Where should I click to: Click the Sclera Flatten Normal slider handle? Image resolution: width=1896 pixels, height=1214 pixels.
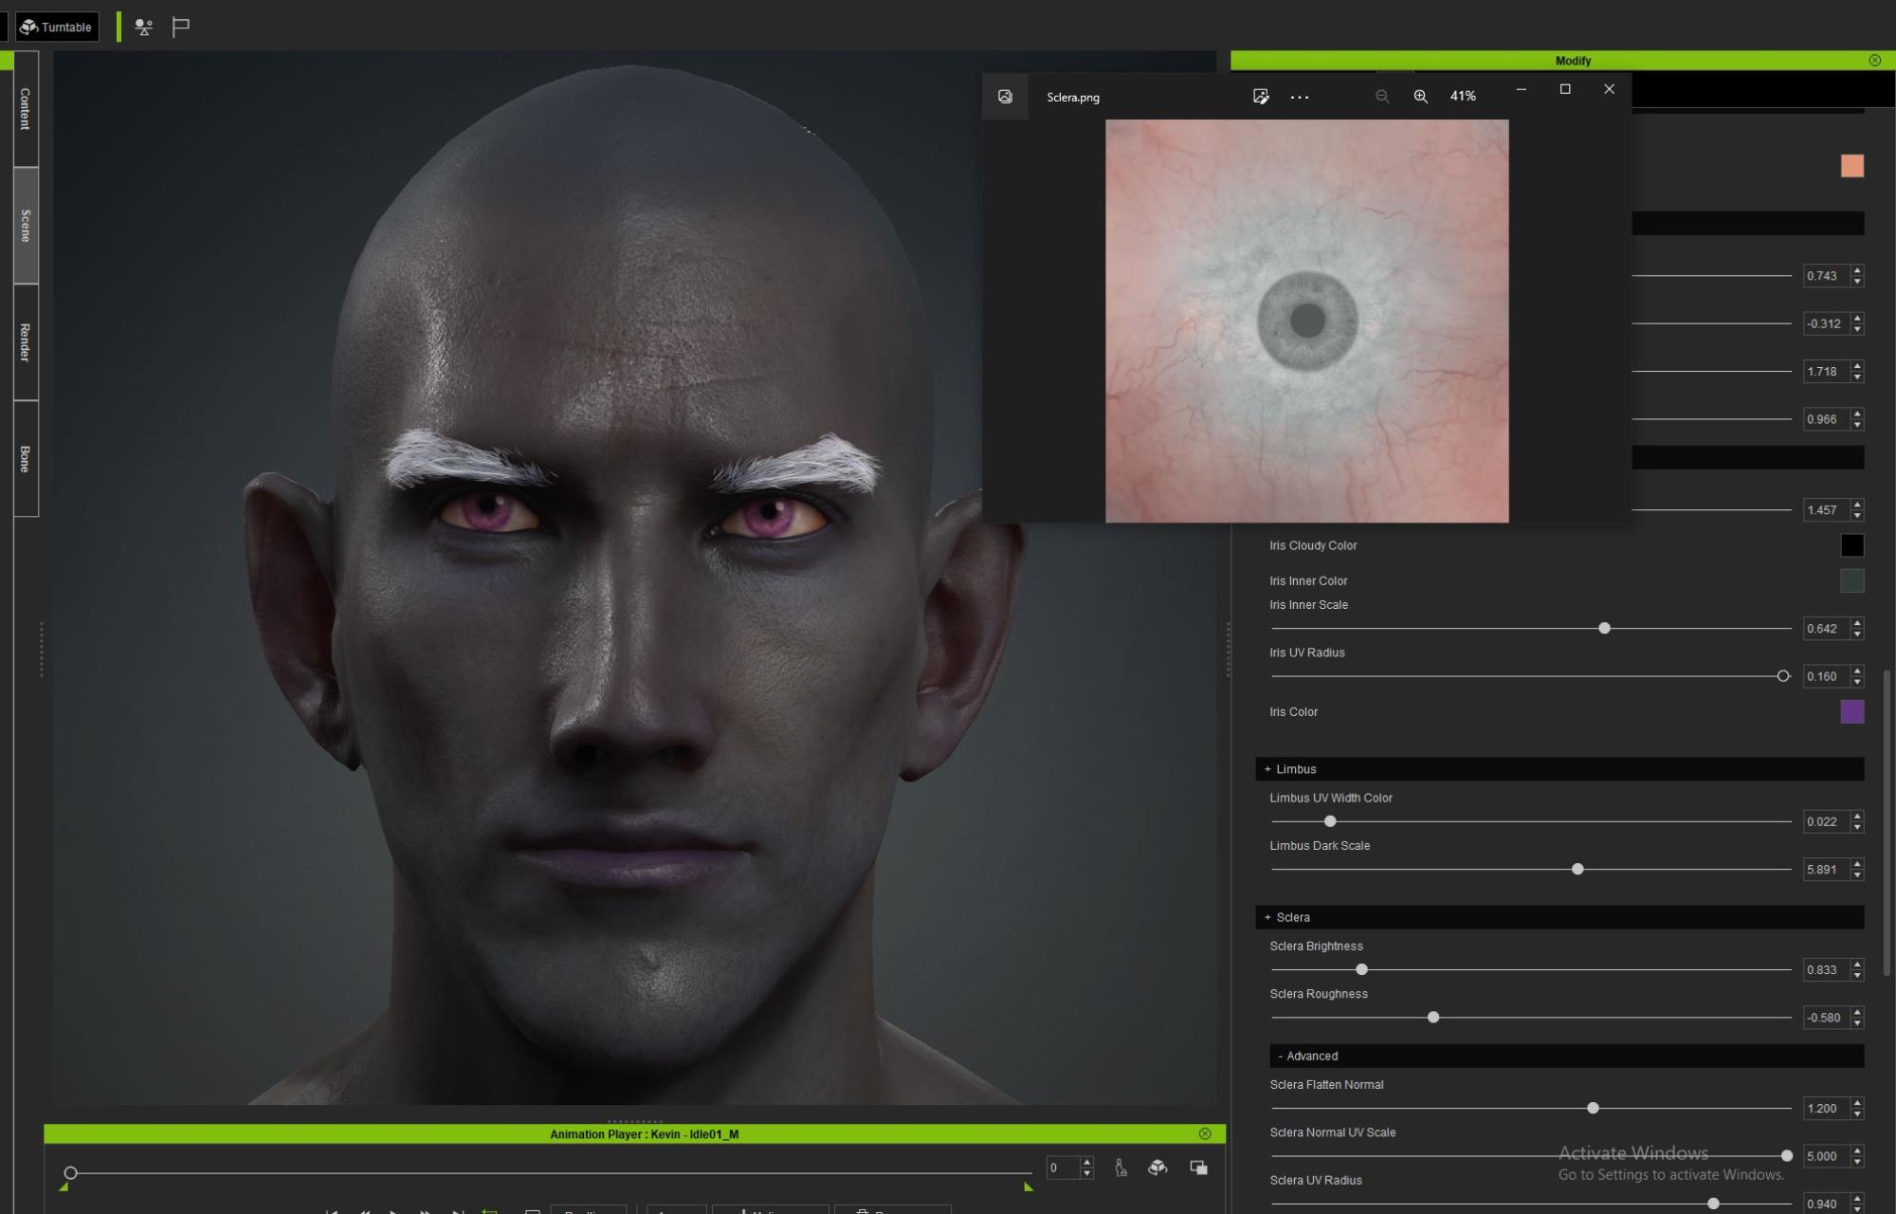click(1593, 1108)
